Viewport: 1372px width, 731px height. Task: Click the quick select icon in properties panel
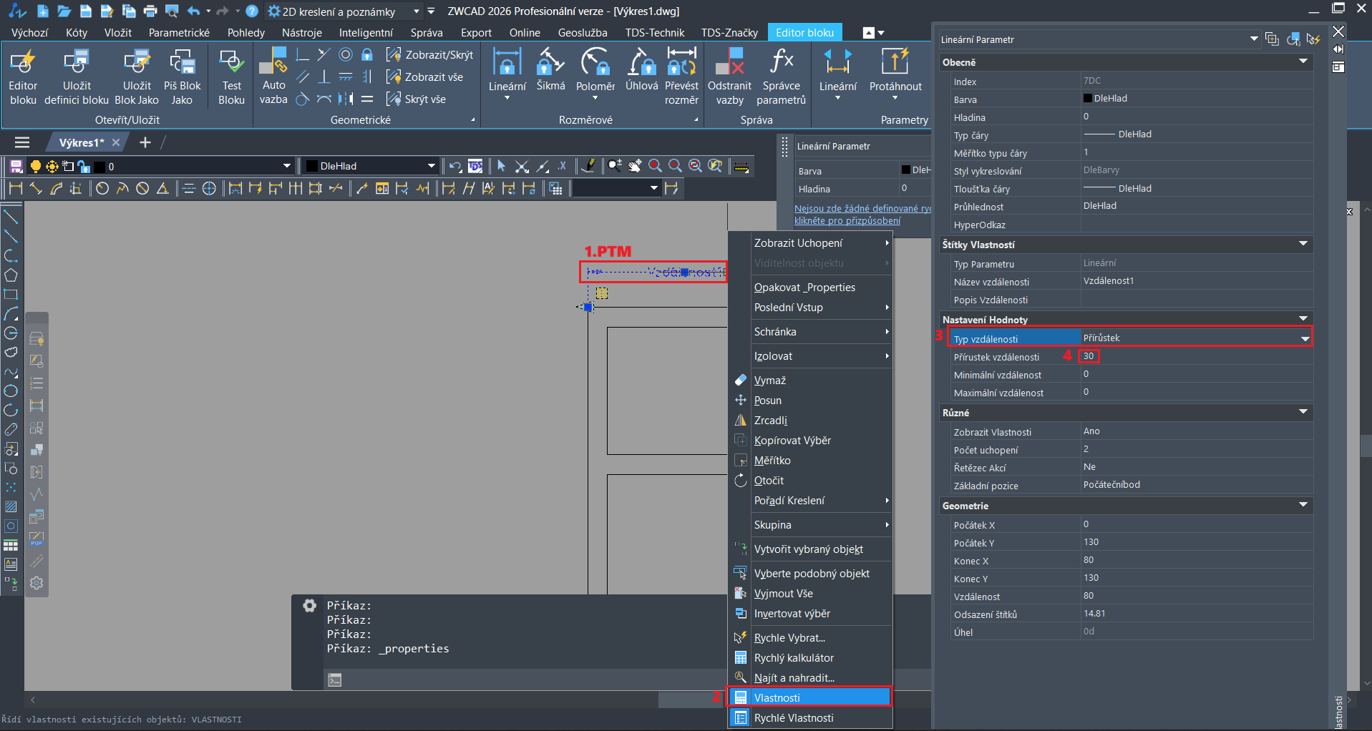pyautogui.click(x=1313, y=39)
